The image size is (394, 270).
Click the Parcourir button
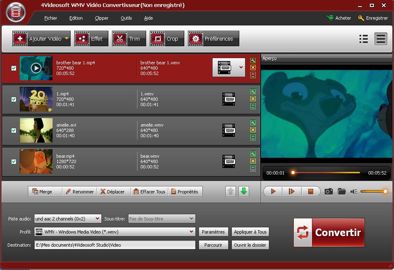[x=213, y=245]
